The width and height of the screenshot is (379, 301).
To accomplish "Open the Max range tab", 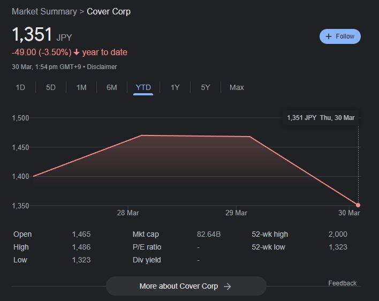I will pyautogui.click(x=237, y=87).
